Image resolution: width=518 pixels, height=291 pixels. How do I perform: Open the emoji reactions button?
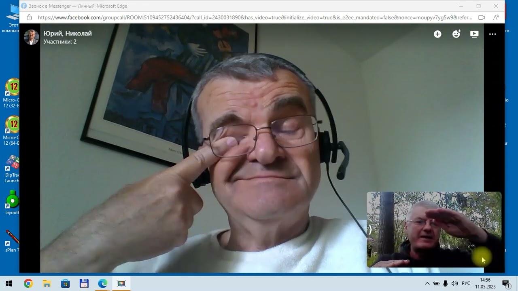pyautogui.click(x=456, y=34)
